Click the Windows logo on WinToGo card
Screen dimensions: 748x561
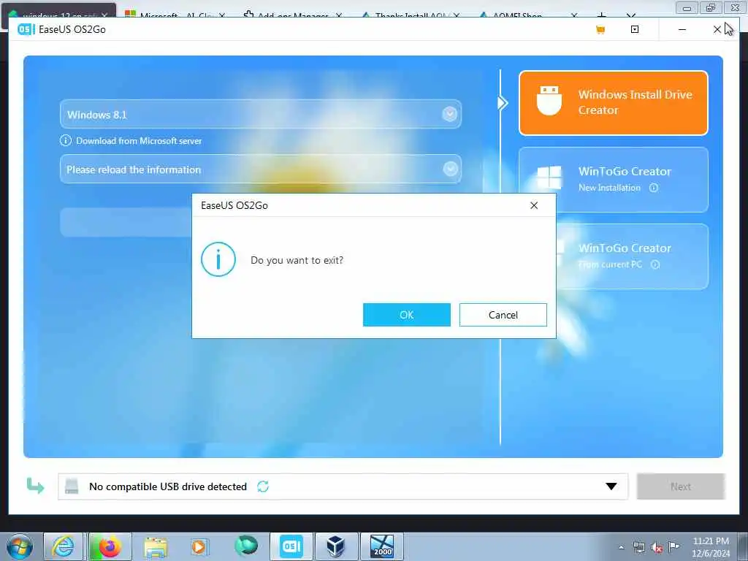pyautogui.click(x=549, y=178)
